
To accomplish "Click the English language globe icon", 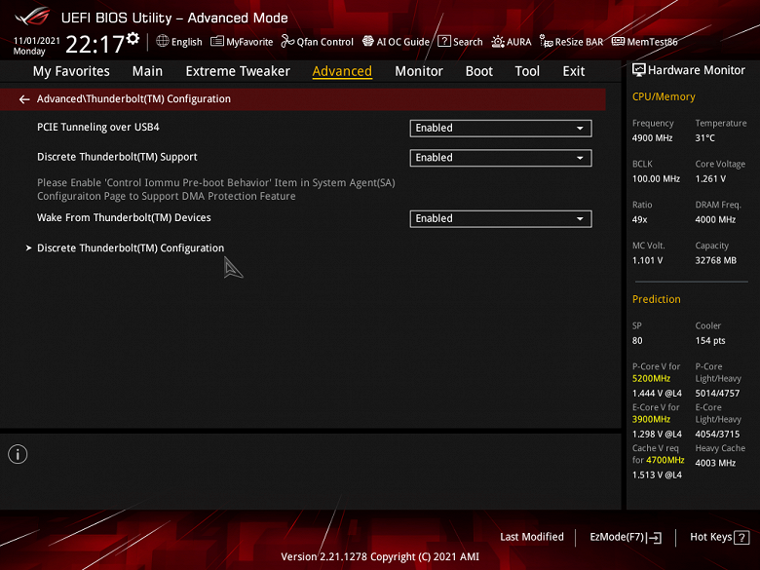I will (x=163, y=41).
